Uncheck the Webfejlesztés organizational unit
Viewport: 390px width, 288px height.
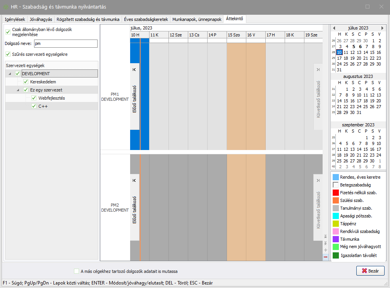pos(34,98)
